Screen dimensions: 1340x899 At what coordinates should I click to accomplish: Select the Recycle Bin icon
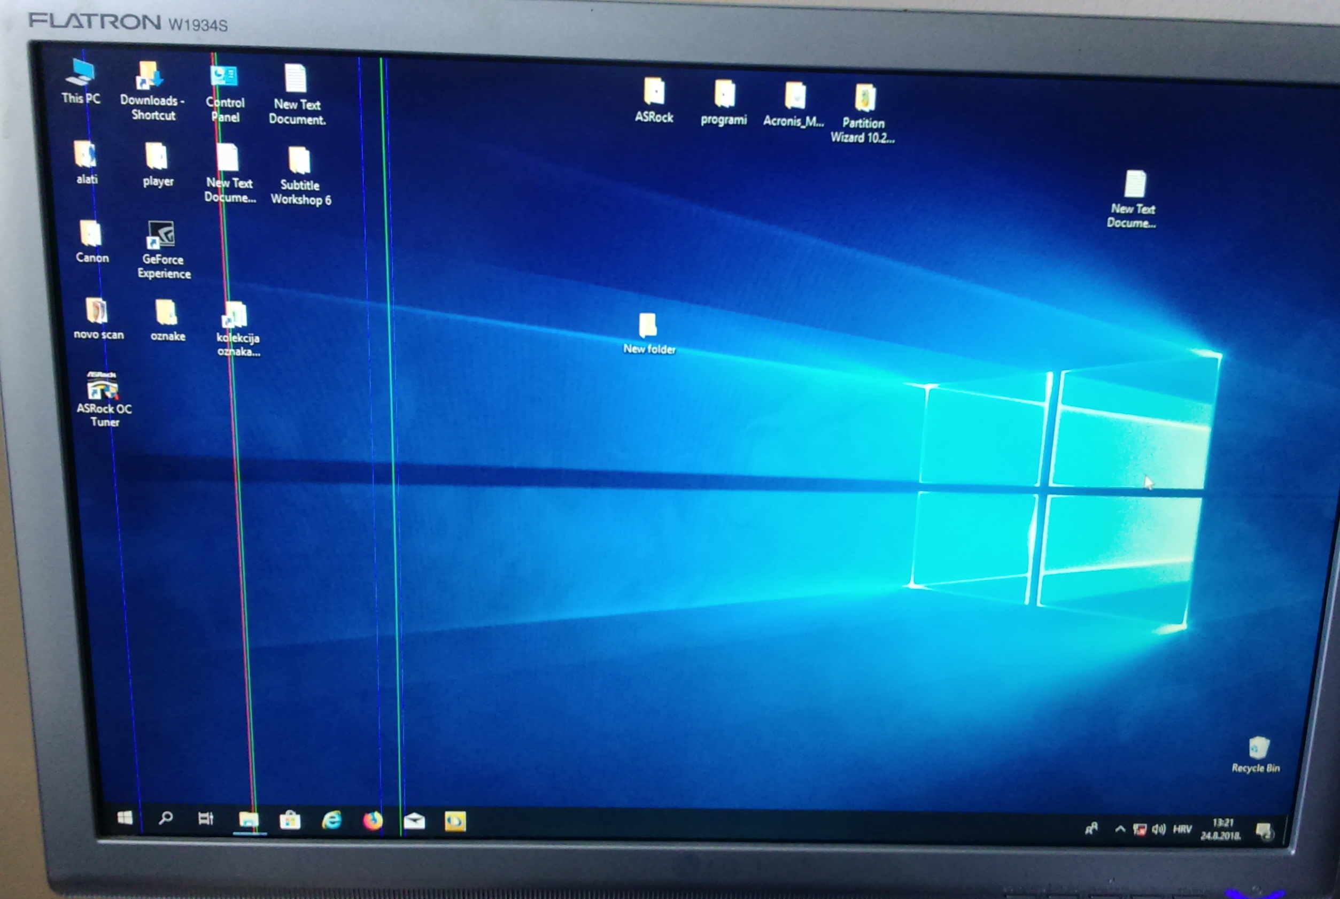(x=1258, y=748)
